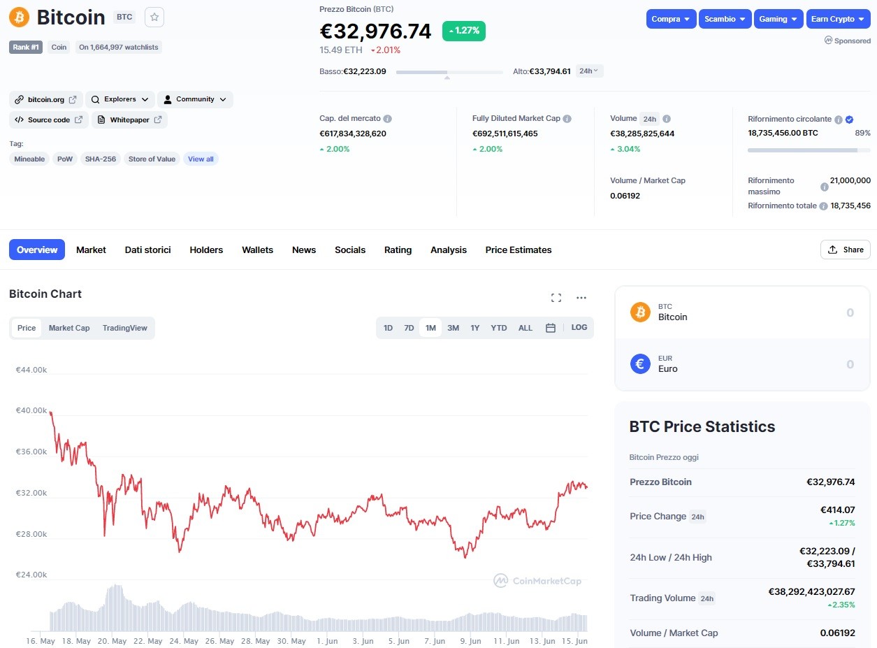Screen dimensions: 877x648
Task: Go to the News tab
Action: point(304,250)
